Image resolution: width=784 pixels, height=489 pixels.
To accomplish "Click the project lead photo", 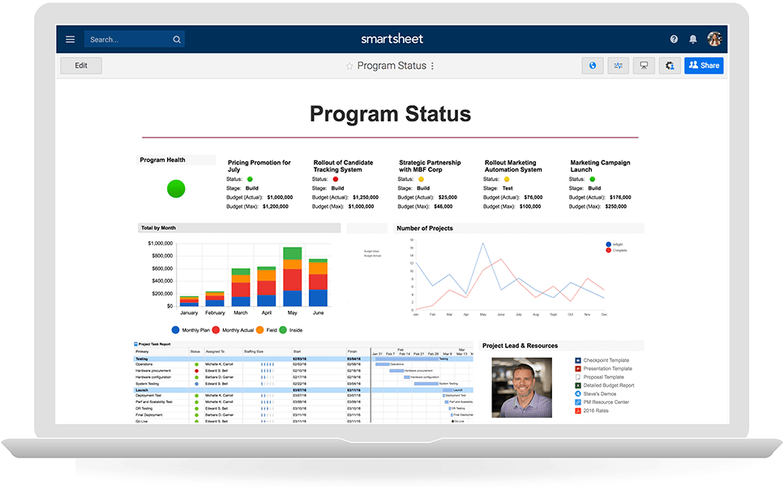I will (x=521, y=387).
